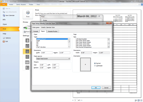Go to the previous preview page arrow
Image resolution: width=143 pixels, height=102 pixels.
[x=73, y=100]
